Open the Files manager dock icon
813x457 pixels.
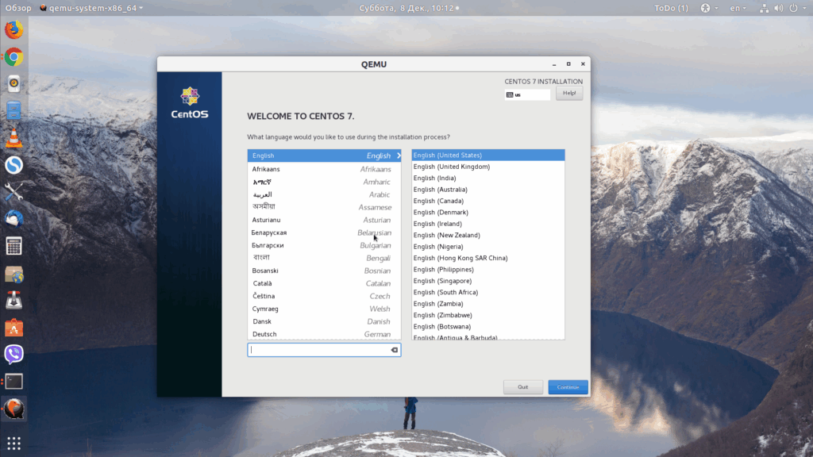[x=14, y=111]
